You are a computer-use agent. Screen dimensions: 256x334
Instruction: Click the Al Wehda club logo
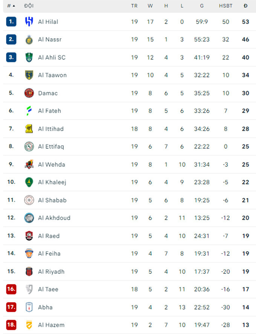[29, 165]
